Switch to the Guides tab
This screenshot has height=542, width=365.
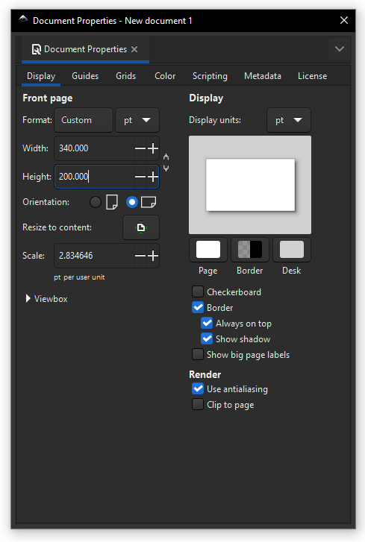pos(85,76)
